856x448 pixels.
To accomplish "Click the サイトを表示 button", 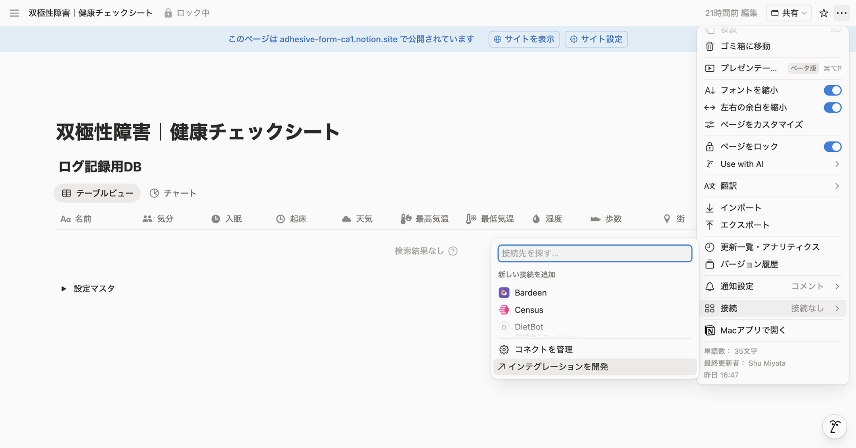I will [524, 39].
